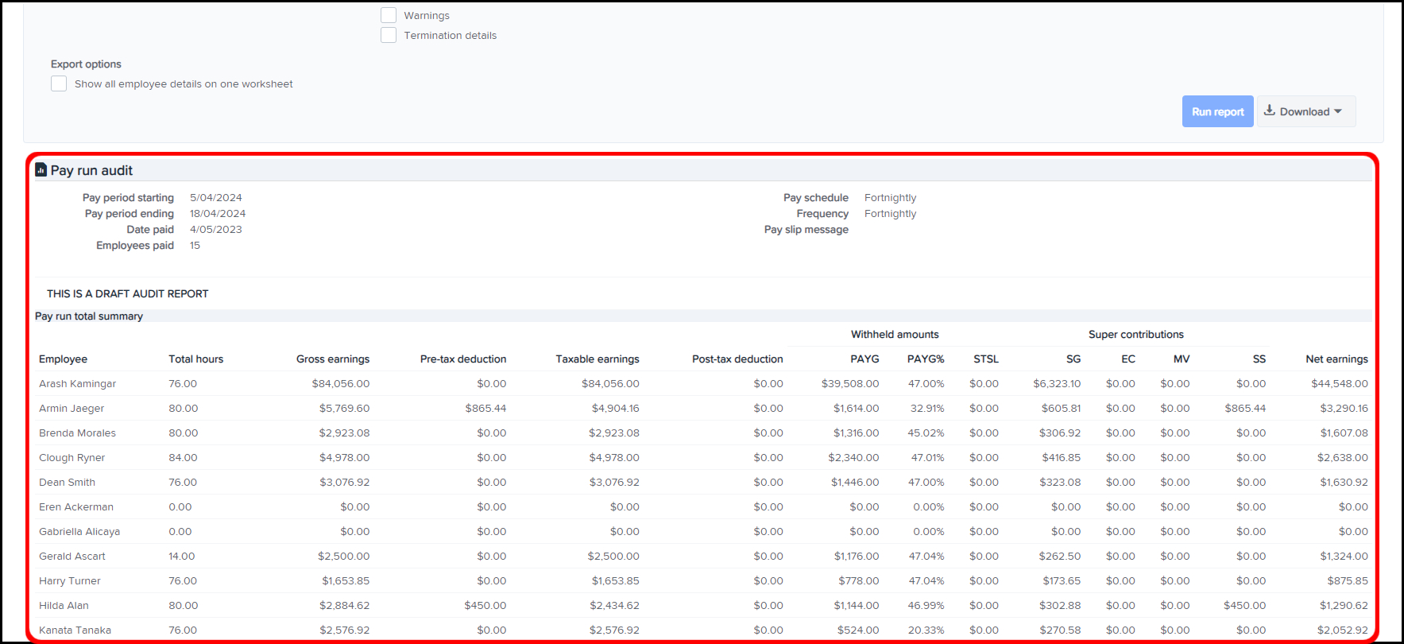Click the Gross earnings column header
1404x644 pixels.
(x=333, y=359)
